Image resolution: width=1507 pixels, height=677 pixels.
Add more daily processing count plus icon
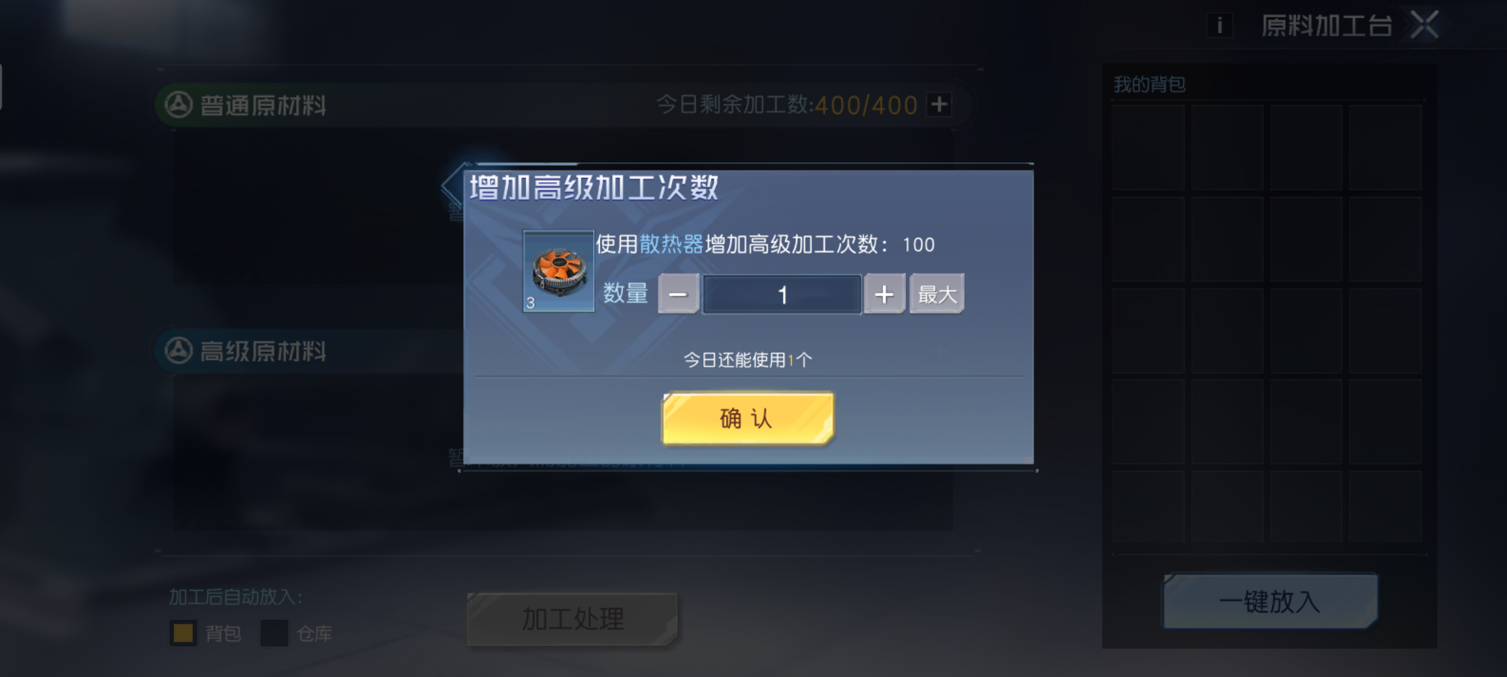point(939,104)
